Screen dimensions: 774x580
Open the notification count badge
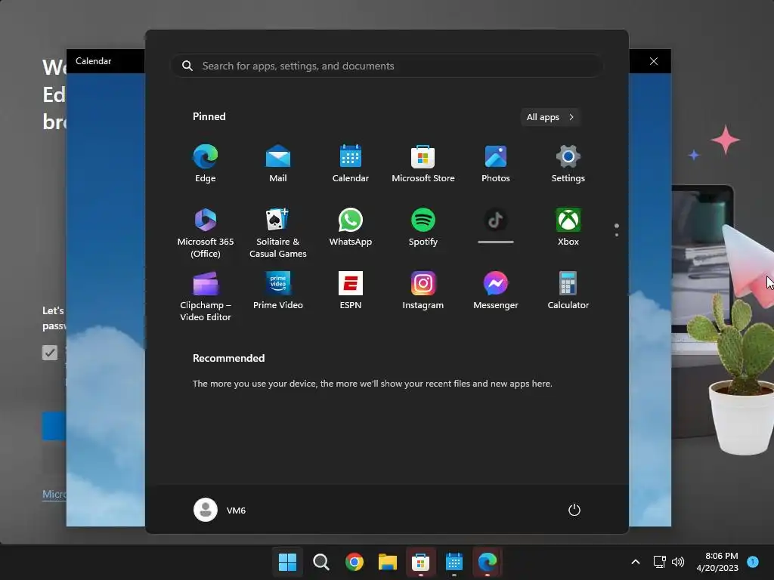[753, 562]
